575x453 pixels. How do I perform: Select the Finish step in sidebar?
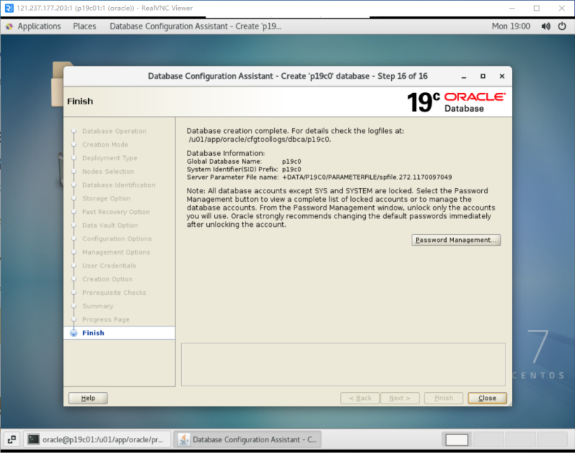(x=119, y=333)
